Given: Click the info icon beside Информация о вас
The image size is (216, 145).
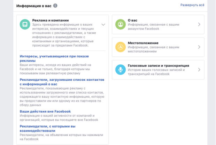Looking at the screenshot, I should pyautogui.click(x=55, y=6).
